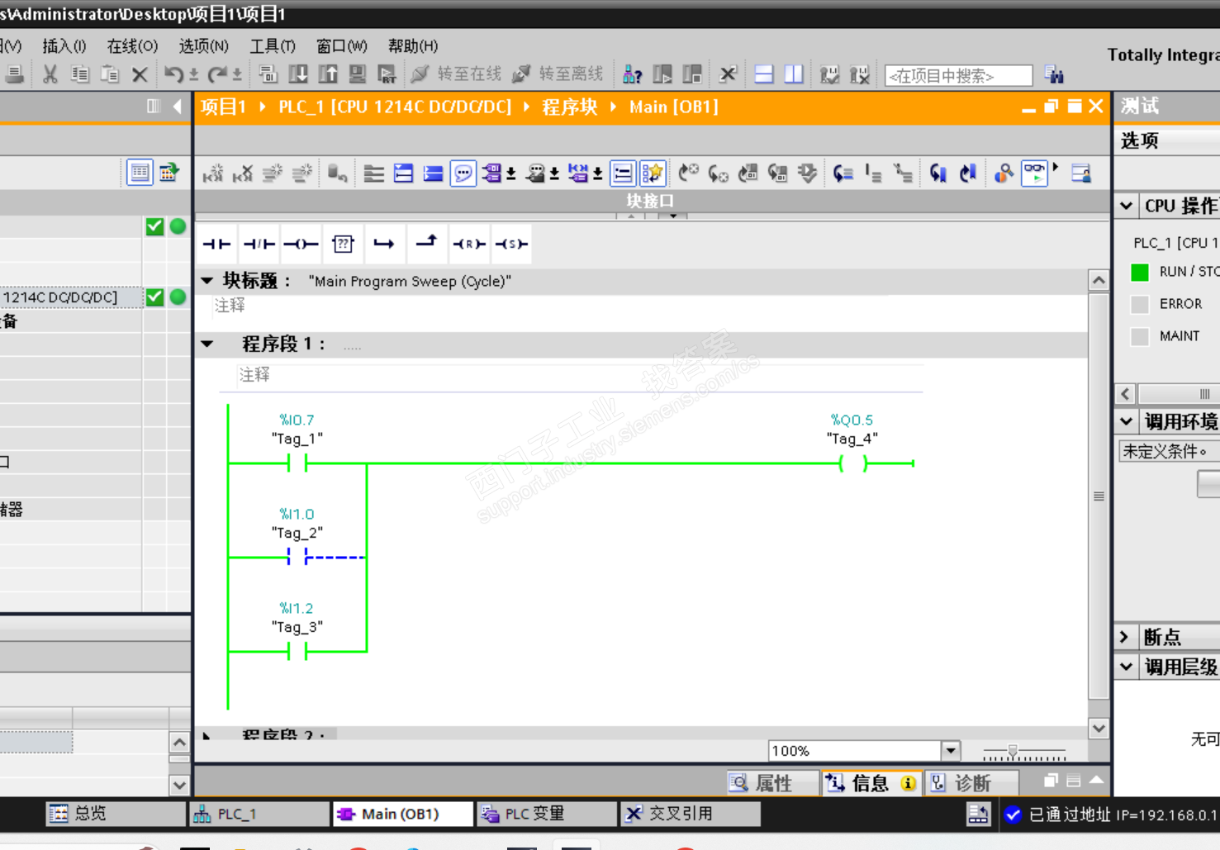Insert a normally closed contact
The width and height of the screenshot is (1220, 850).
pyautogui.click(x=259, y=244)
